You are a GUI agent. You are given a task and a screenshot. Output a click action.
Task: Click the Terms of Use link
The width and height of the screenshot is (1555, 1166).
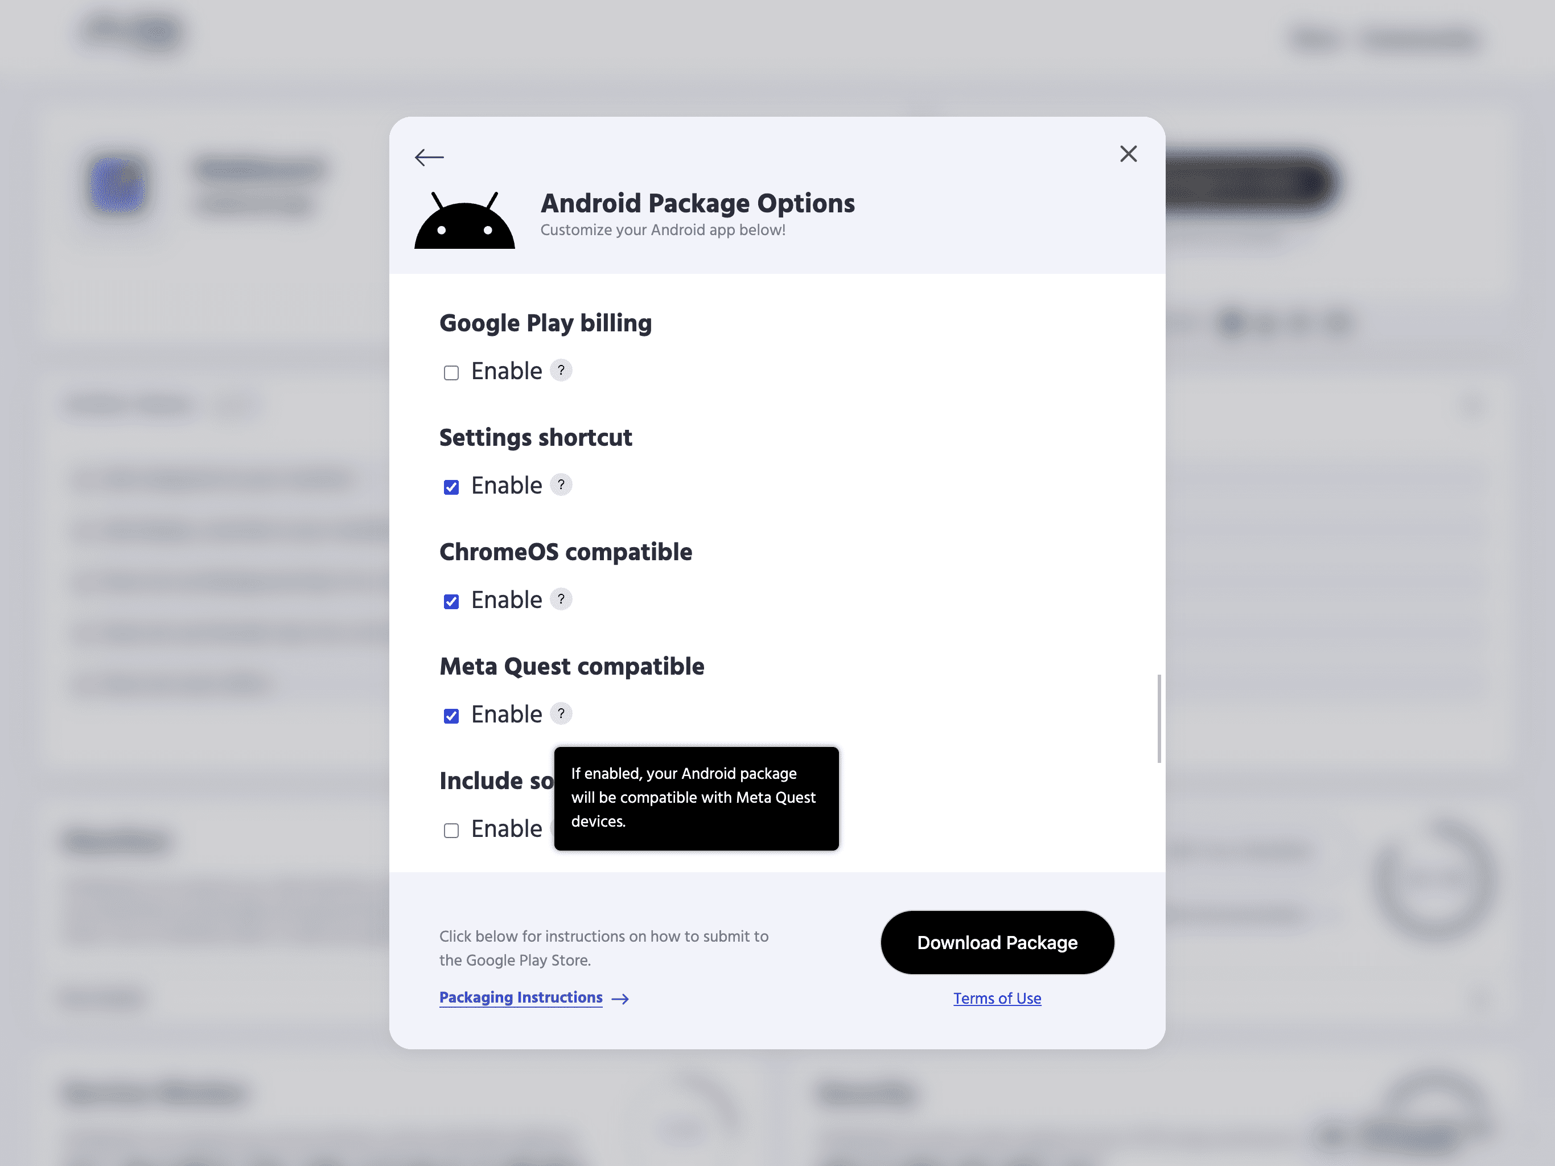[x=997, y=998]
